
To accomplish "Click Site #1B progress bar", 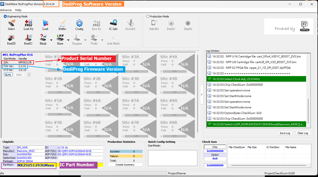I will (x=60, y=93).
